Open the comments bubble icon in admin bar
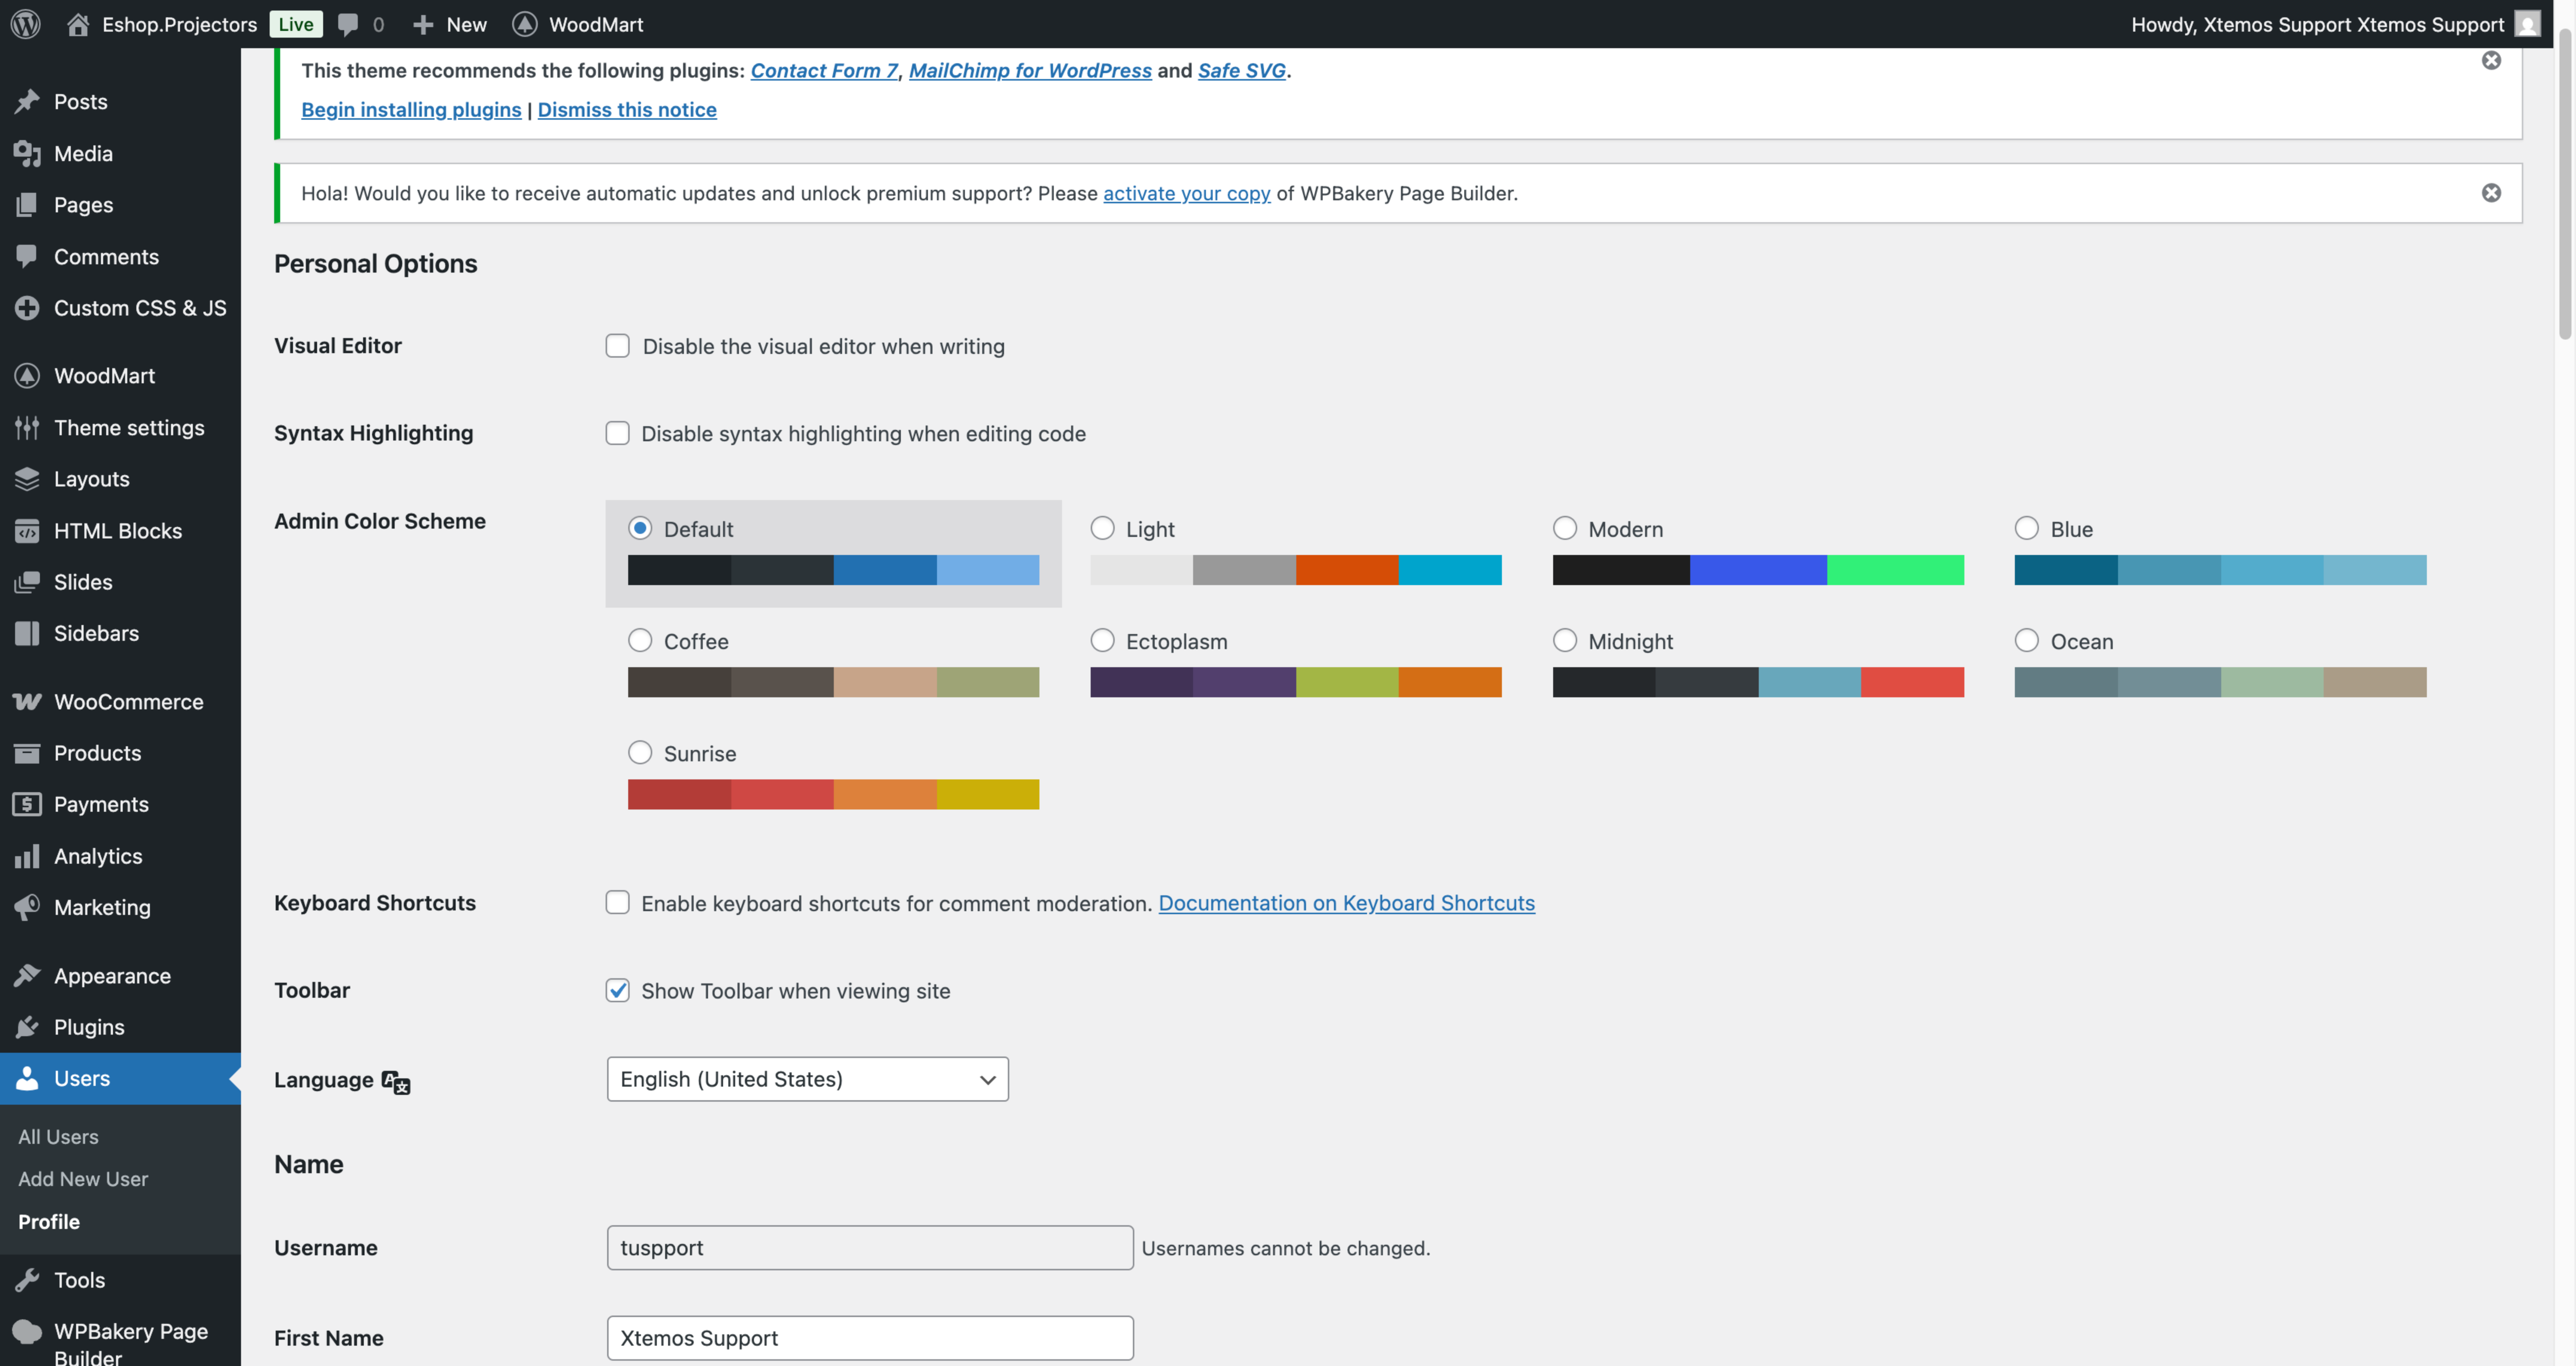Viewport: 2576px width, 1366px height. pyautogui.click(x=348, y=24)
